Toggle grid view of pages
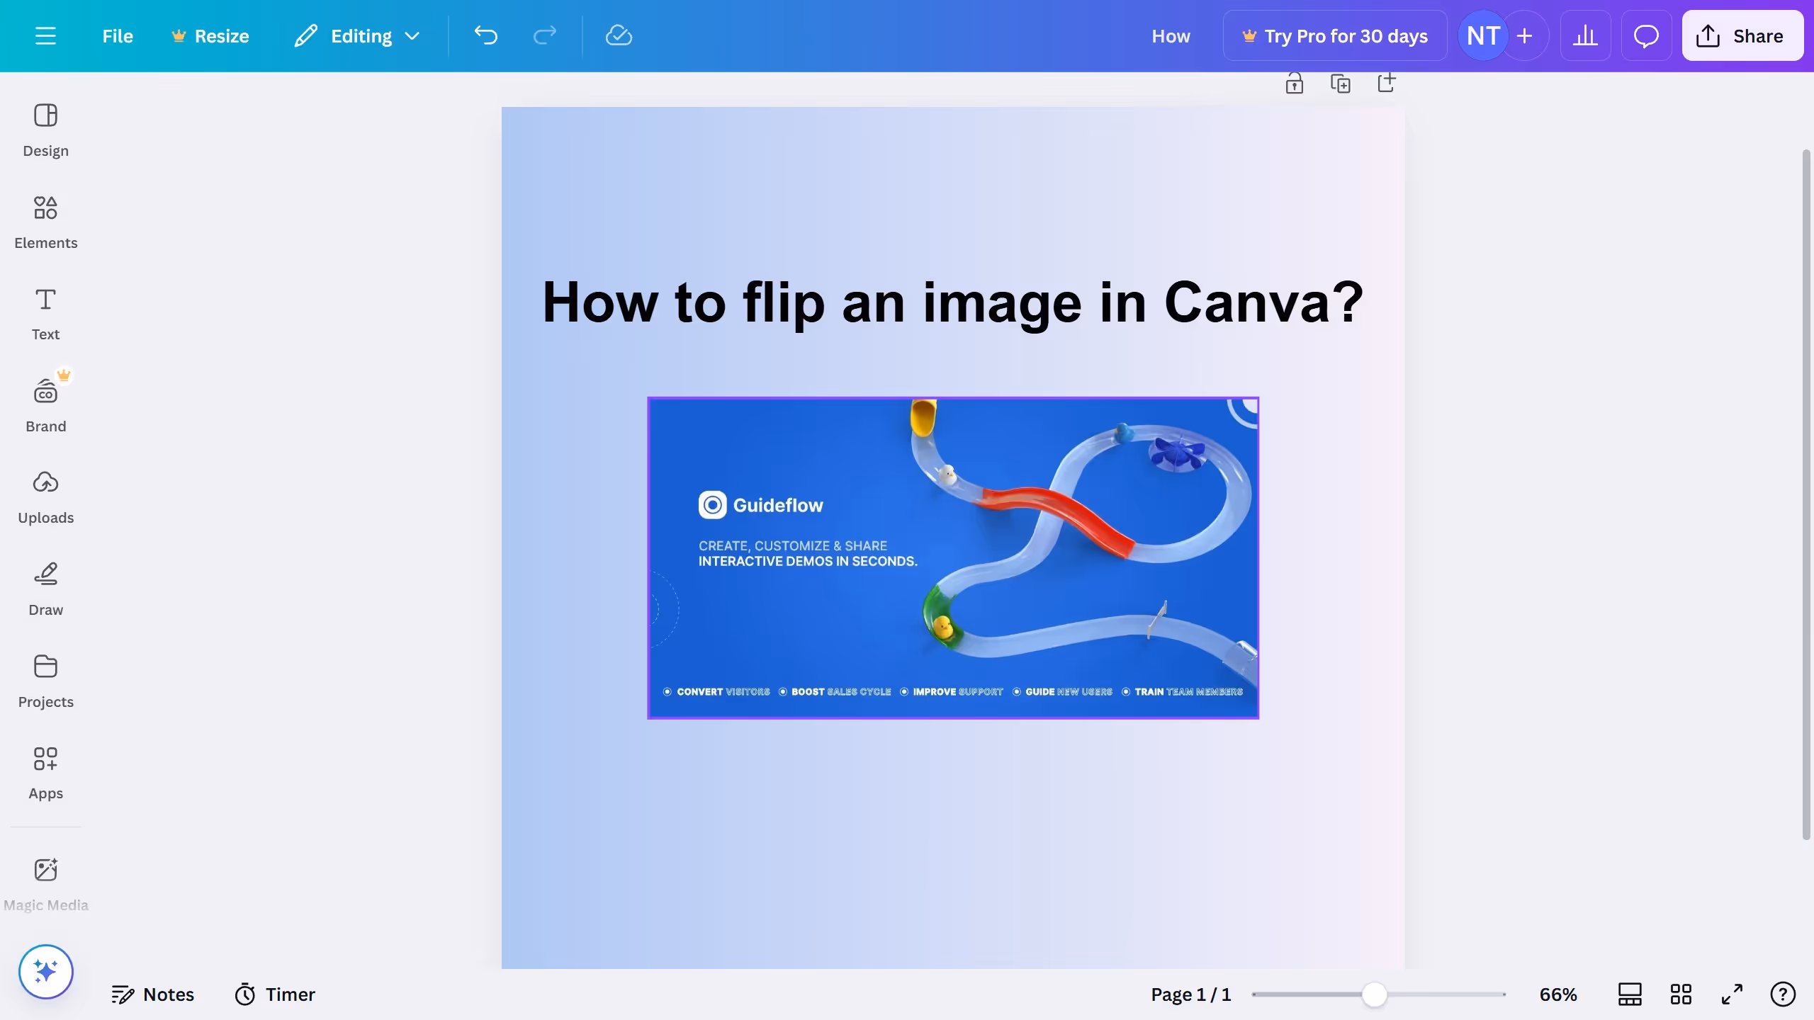The width and height of the screenshot is (1814, 1020). click(1681, 994)
